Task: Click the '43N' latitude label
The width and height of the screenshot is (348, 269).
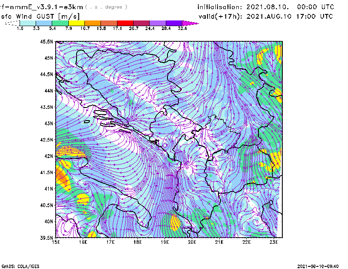Action: pos(49,123)
